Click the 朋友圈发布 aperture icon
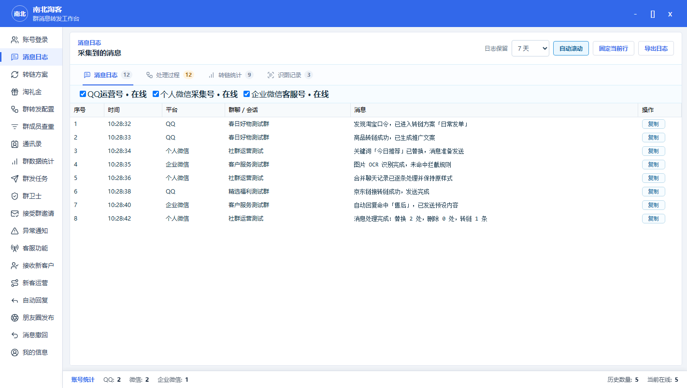 (14, 318)
